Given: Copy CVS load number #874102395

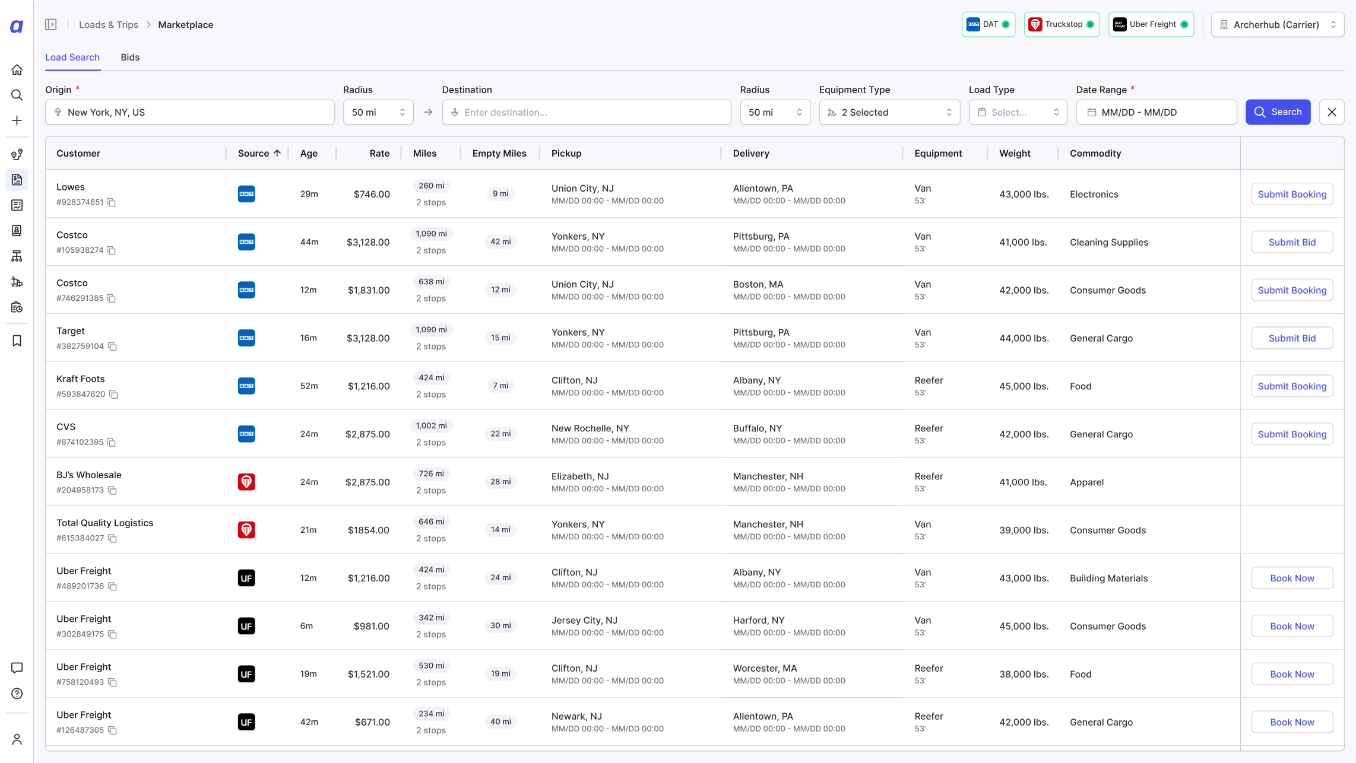Looking at the screenshot, I should 111,443.
